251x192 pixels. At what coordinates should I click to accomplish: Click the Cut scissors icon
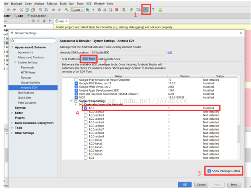(21, 10)
